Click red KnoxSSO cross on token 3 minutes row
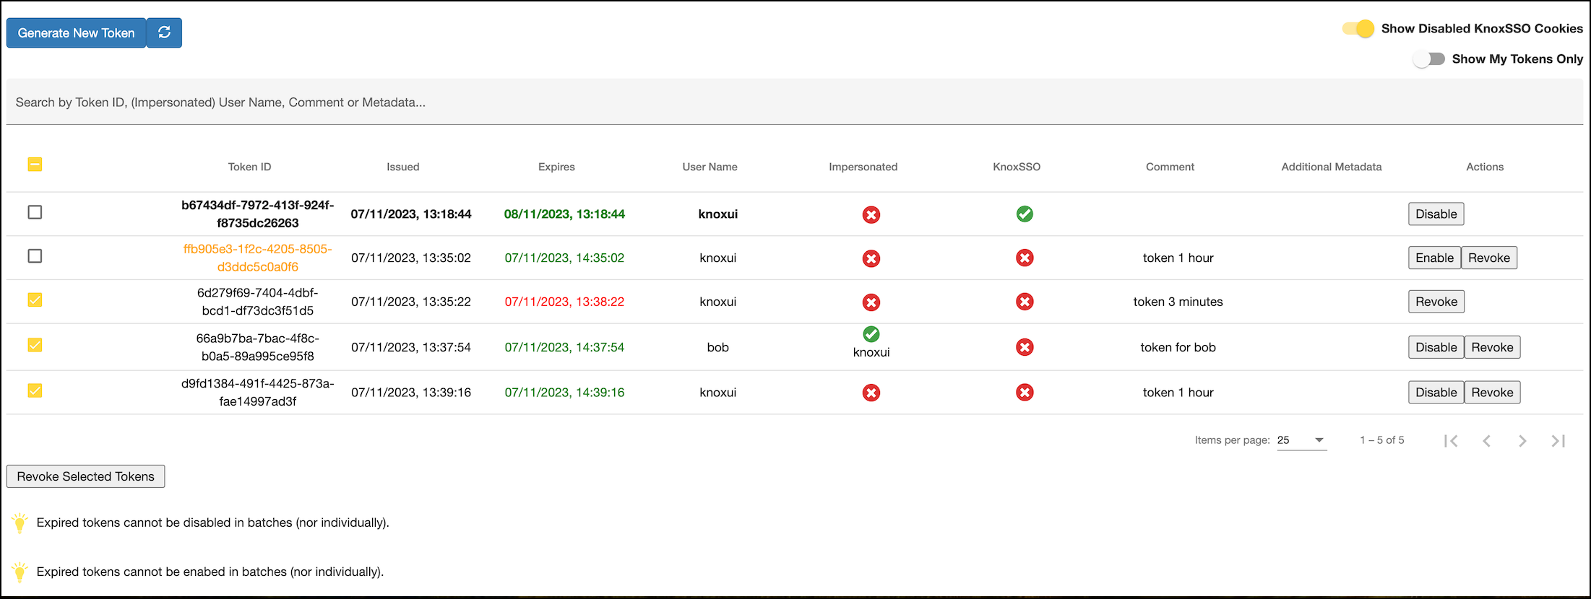This screenshot has width=1591, height=599. [x=1024, y=302]
